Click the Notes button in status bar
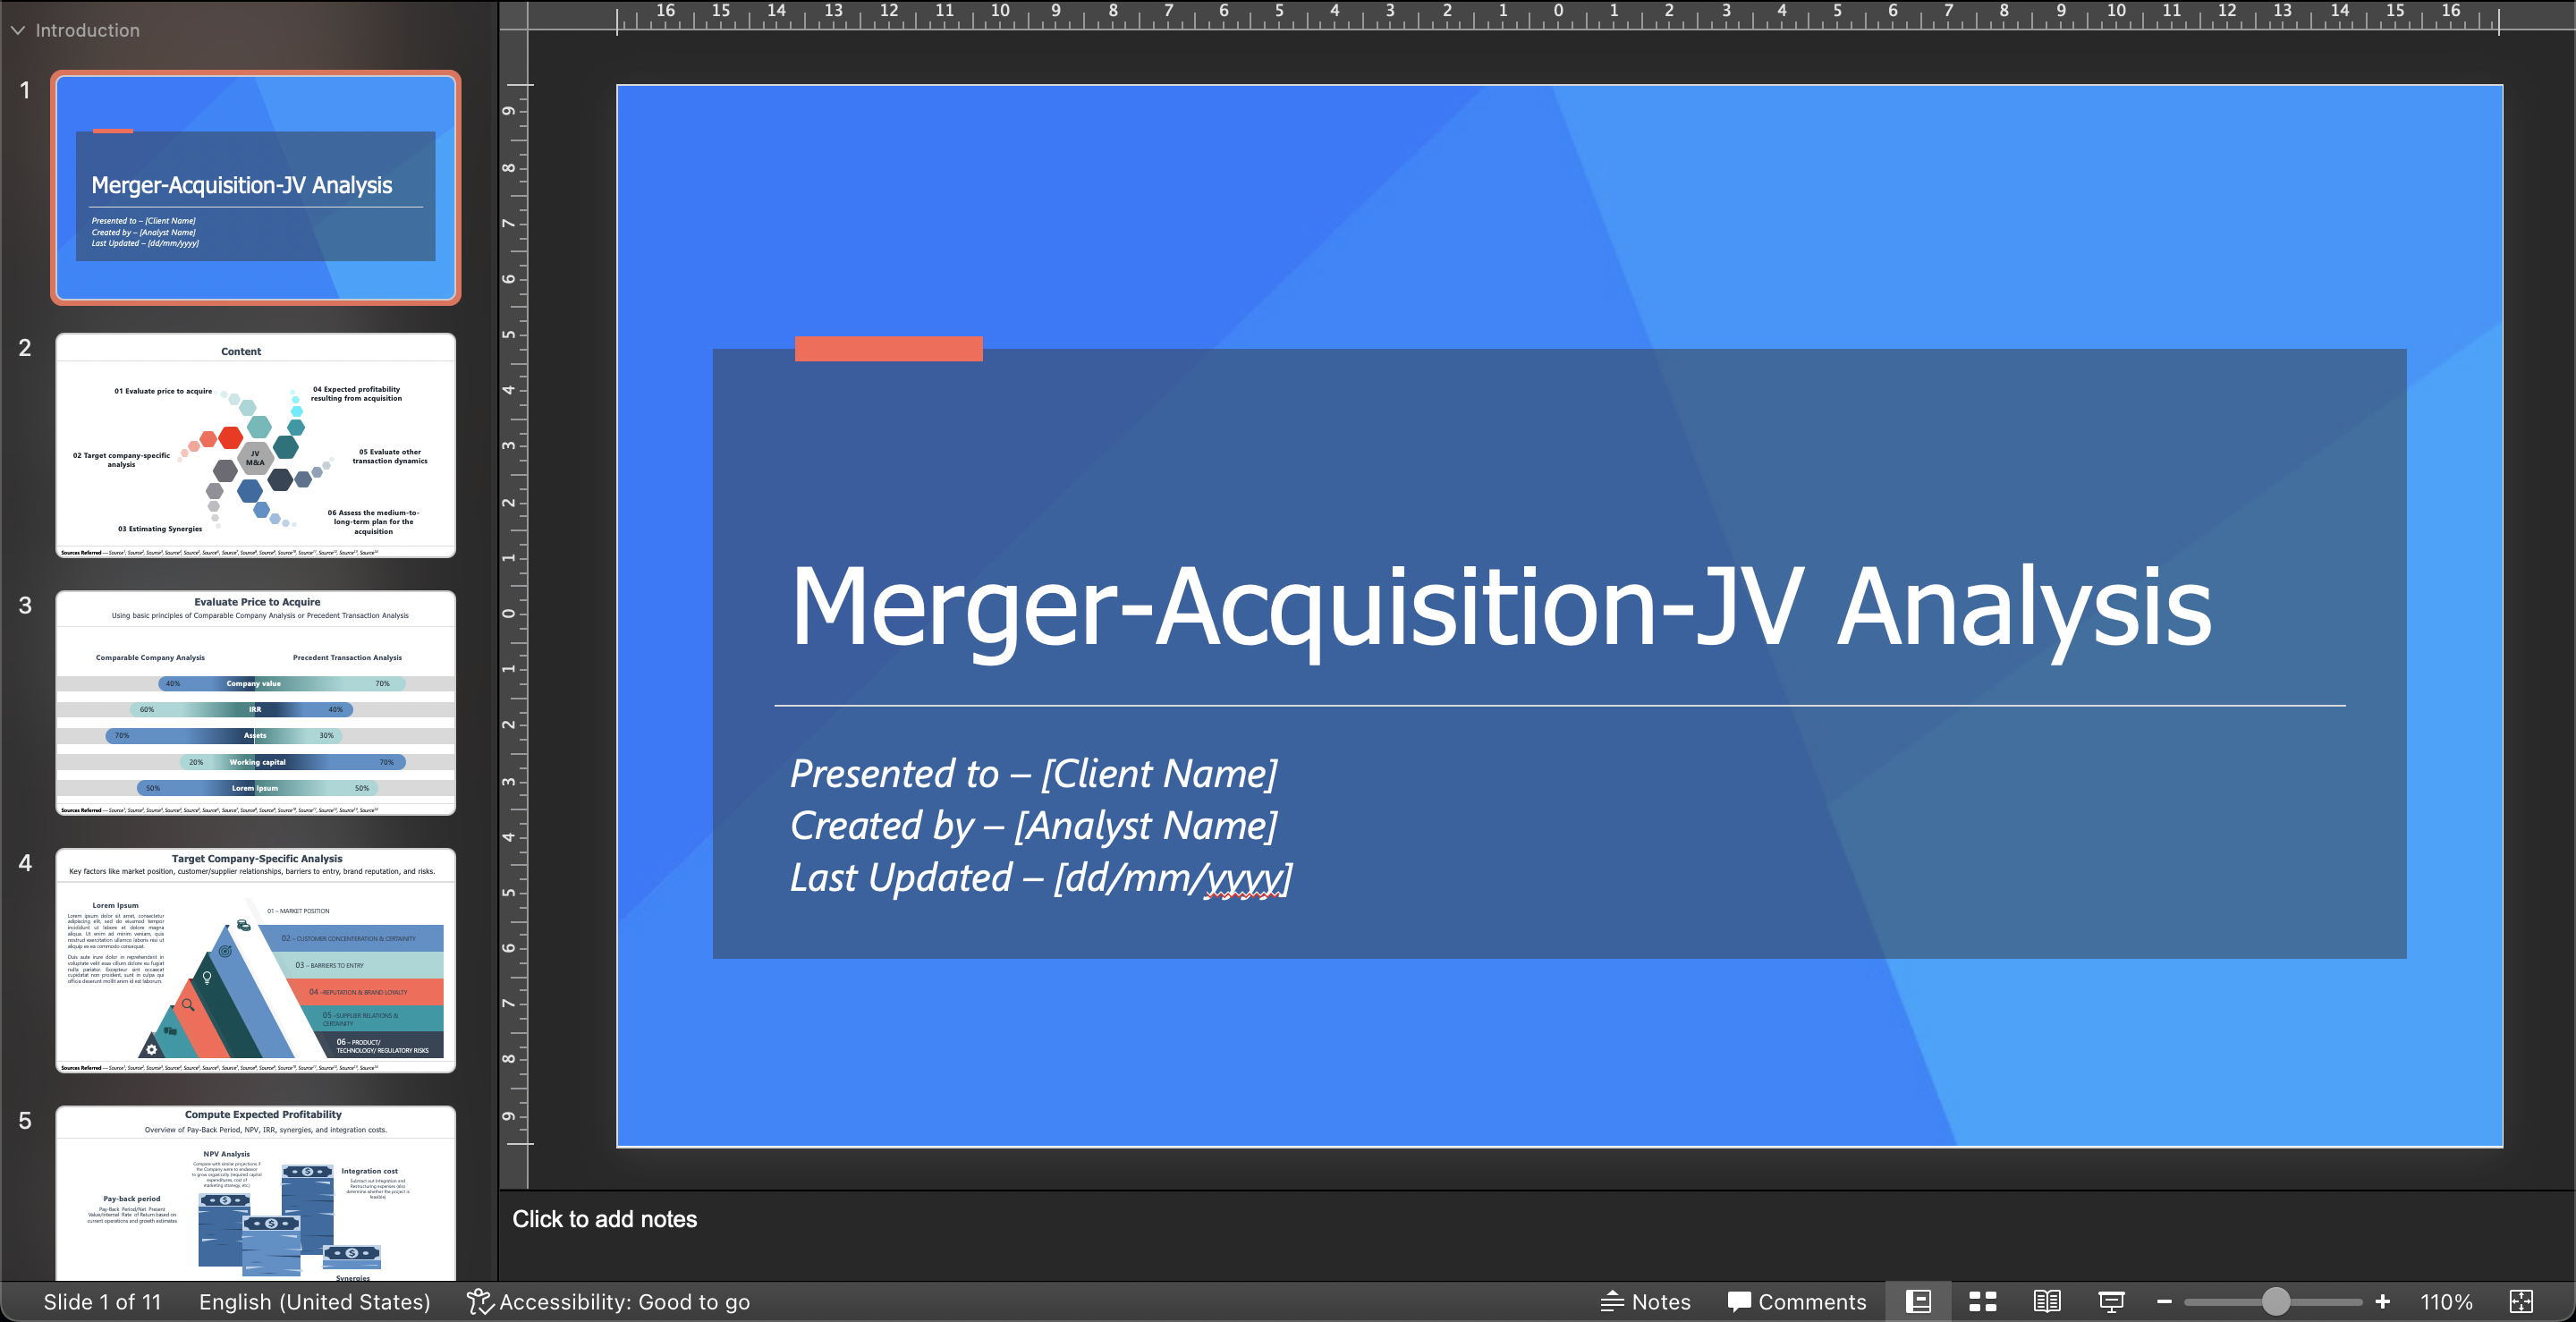Viewport: 2576px width, 1322px height. (1645, 1301)
